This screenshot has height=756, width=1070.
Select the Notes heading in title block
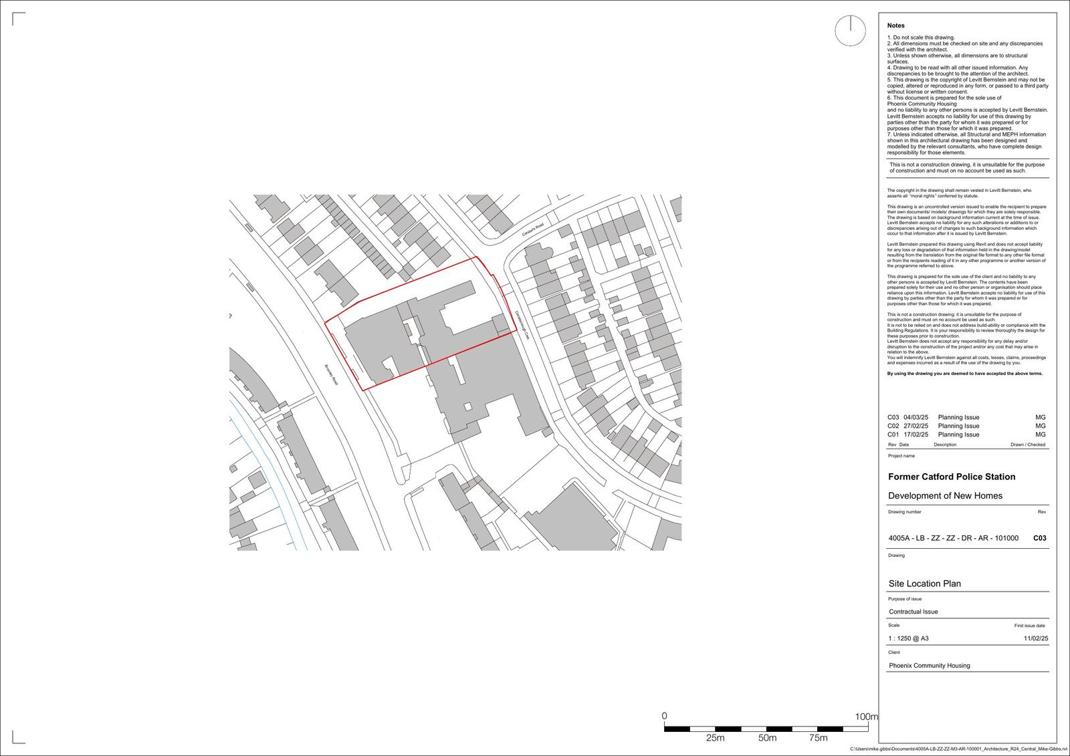[895, 25]
